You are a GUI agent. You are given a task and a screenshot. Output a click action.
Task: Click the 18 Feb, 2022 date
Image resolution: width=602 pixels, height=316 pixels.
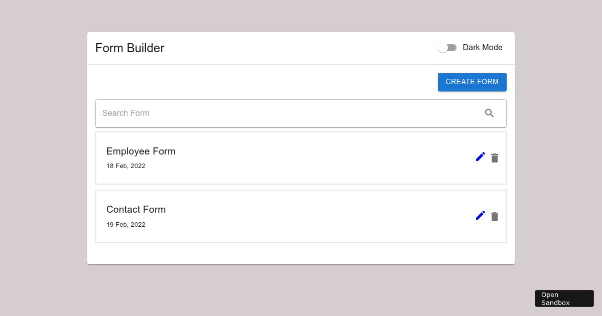click(126, 166)
